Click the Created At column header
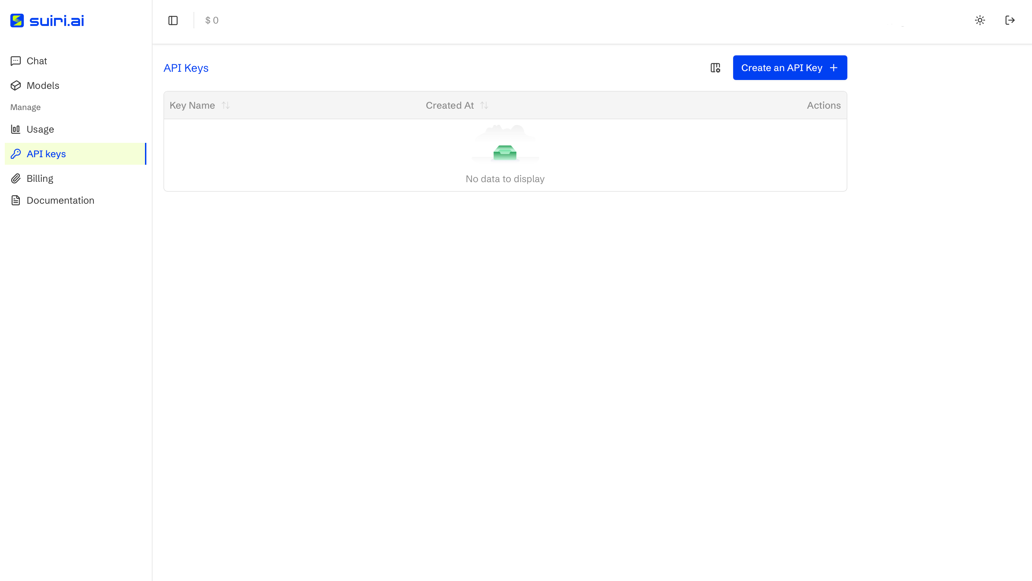Image resolution: width=1032 pixels, height=581 pixels. pos(450,105)
